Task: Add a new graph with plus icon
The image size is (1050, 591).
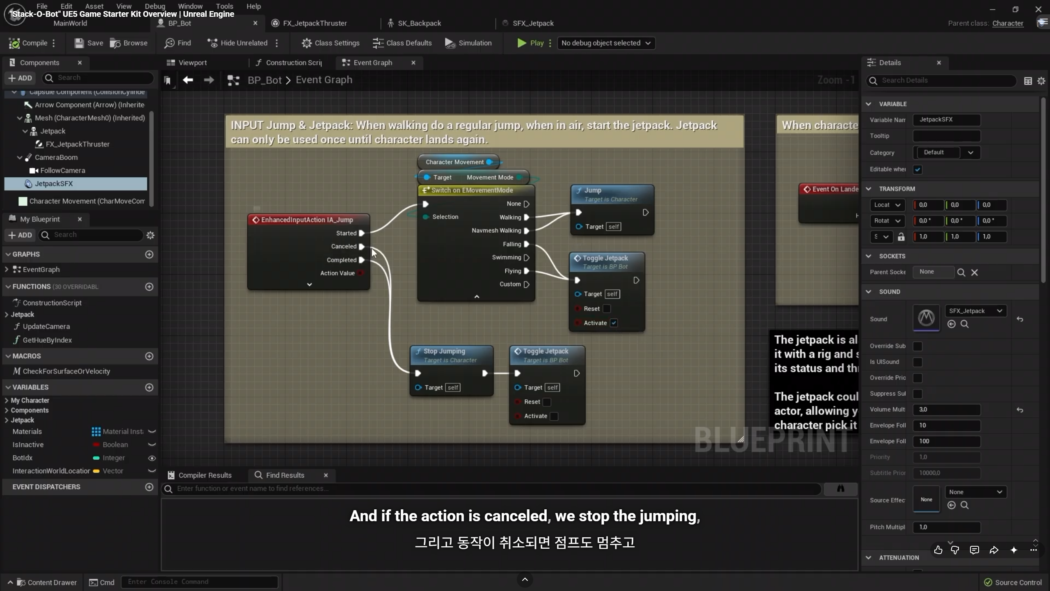Action: [149, 254]
